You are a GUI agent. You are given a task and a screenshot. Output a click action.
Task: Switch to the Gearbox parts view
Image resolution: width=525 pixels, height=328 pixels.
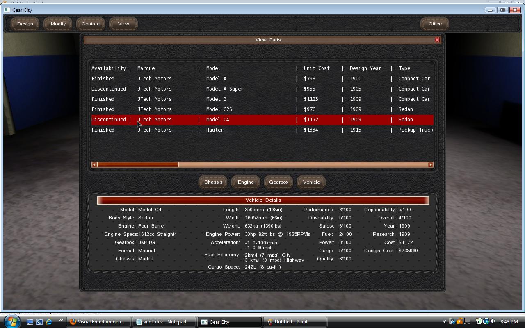278,182
